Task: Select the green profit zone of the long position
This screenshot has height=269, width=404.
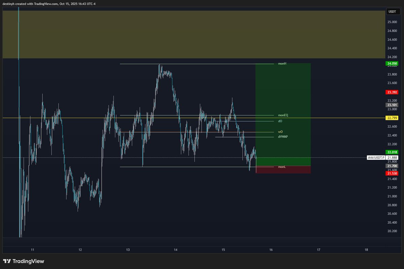Action: pos(283,114)
